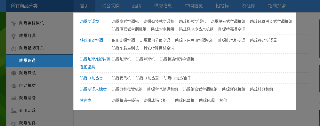The image size is (320, 126).
Task: Click the camera icon beside 防爆监控通讯
Action: click(13, 23)
